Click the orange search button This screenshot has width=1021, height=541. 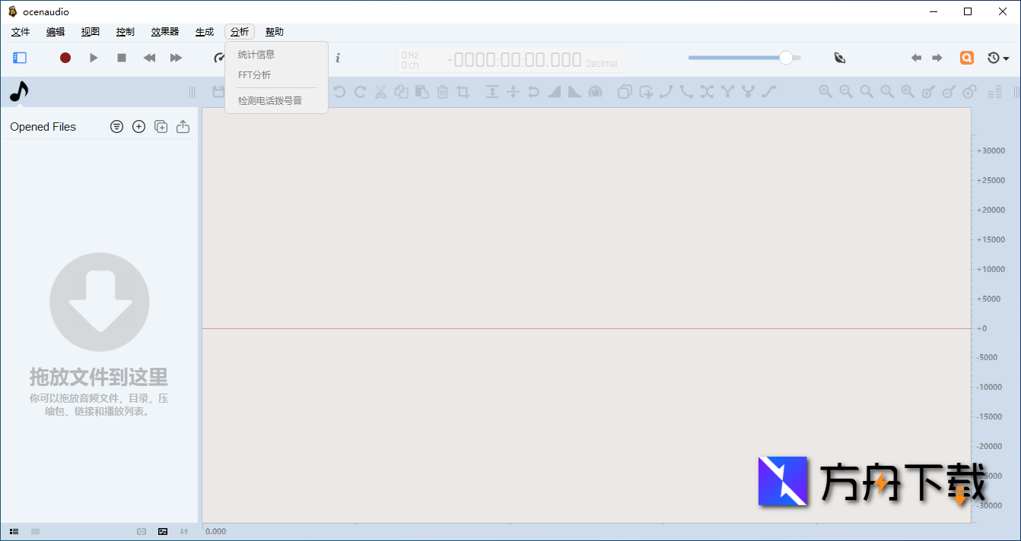pos(966,58)
